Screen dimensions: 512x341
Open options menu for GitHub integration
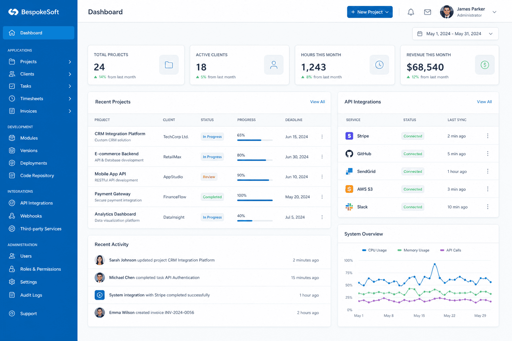point(488,154)
